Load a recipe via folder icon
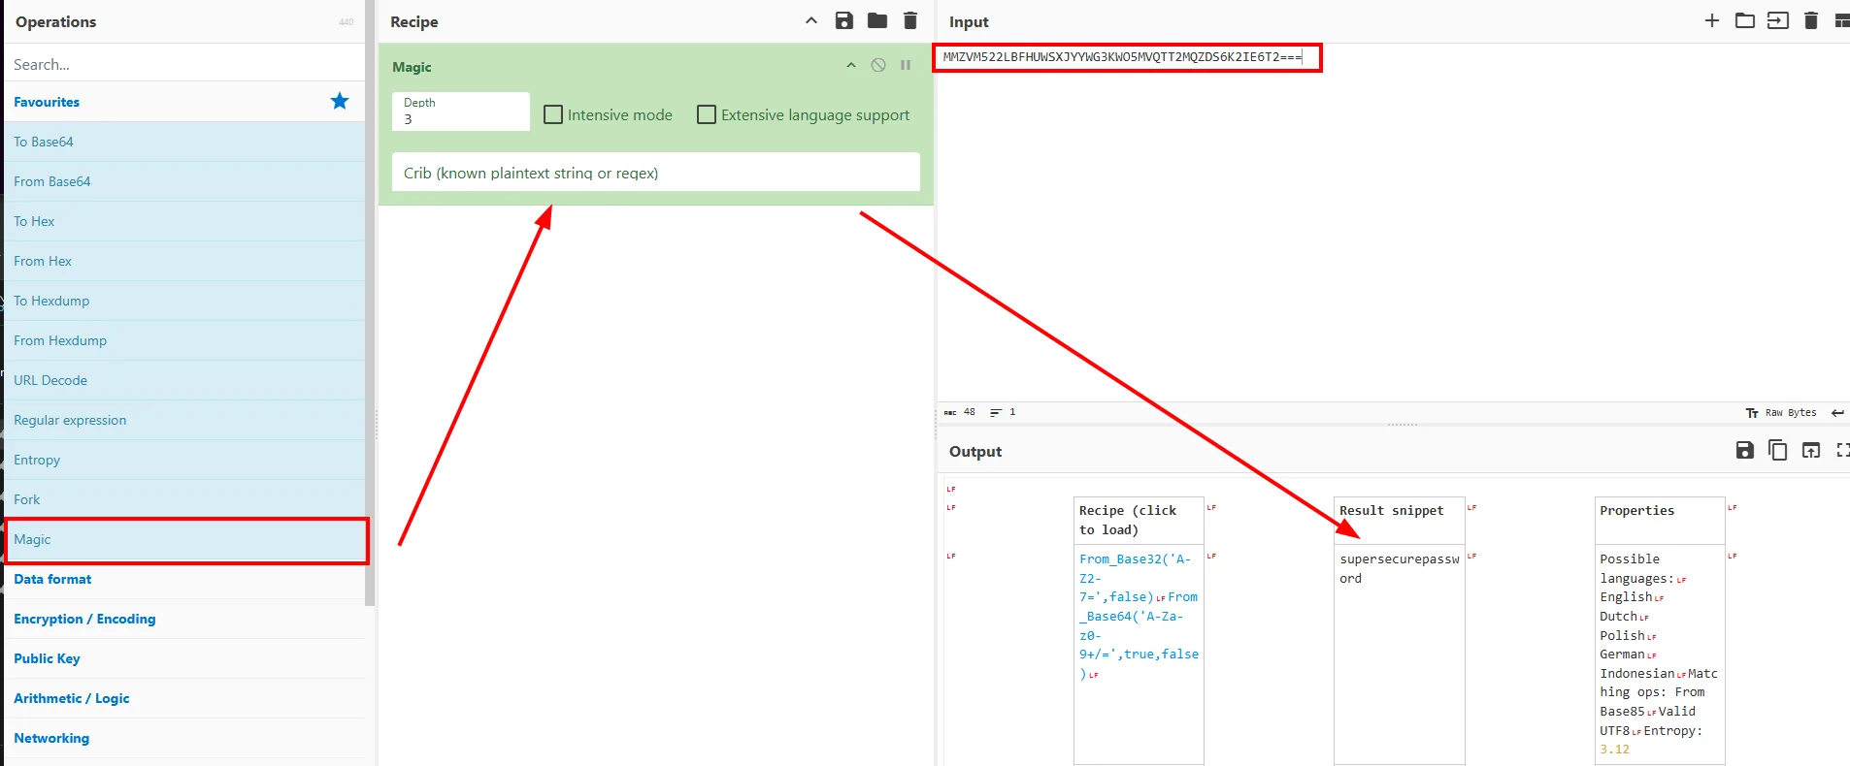The image size is (1850, 766). tap(877, 20)
